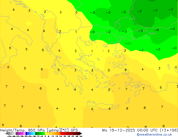Click the gray left arrow end of the legend

click(6, 133)
